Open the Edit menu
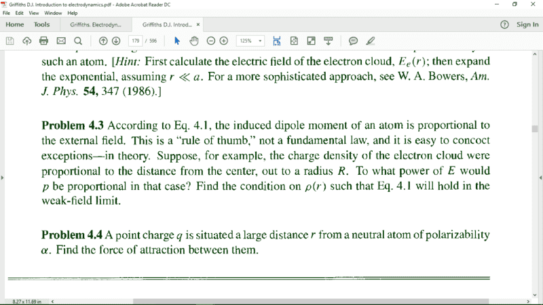Viewport: 543px width, 305px height. (19, 13)
